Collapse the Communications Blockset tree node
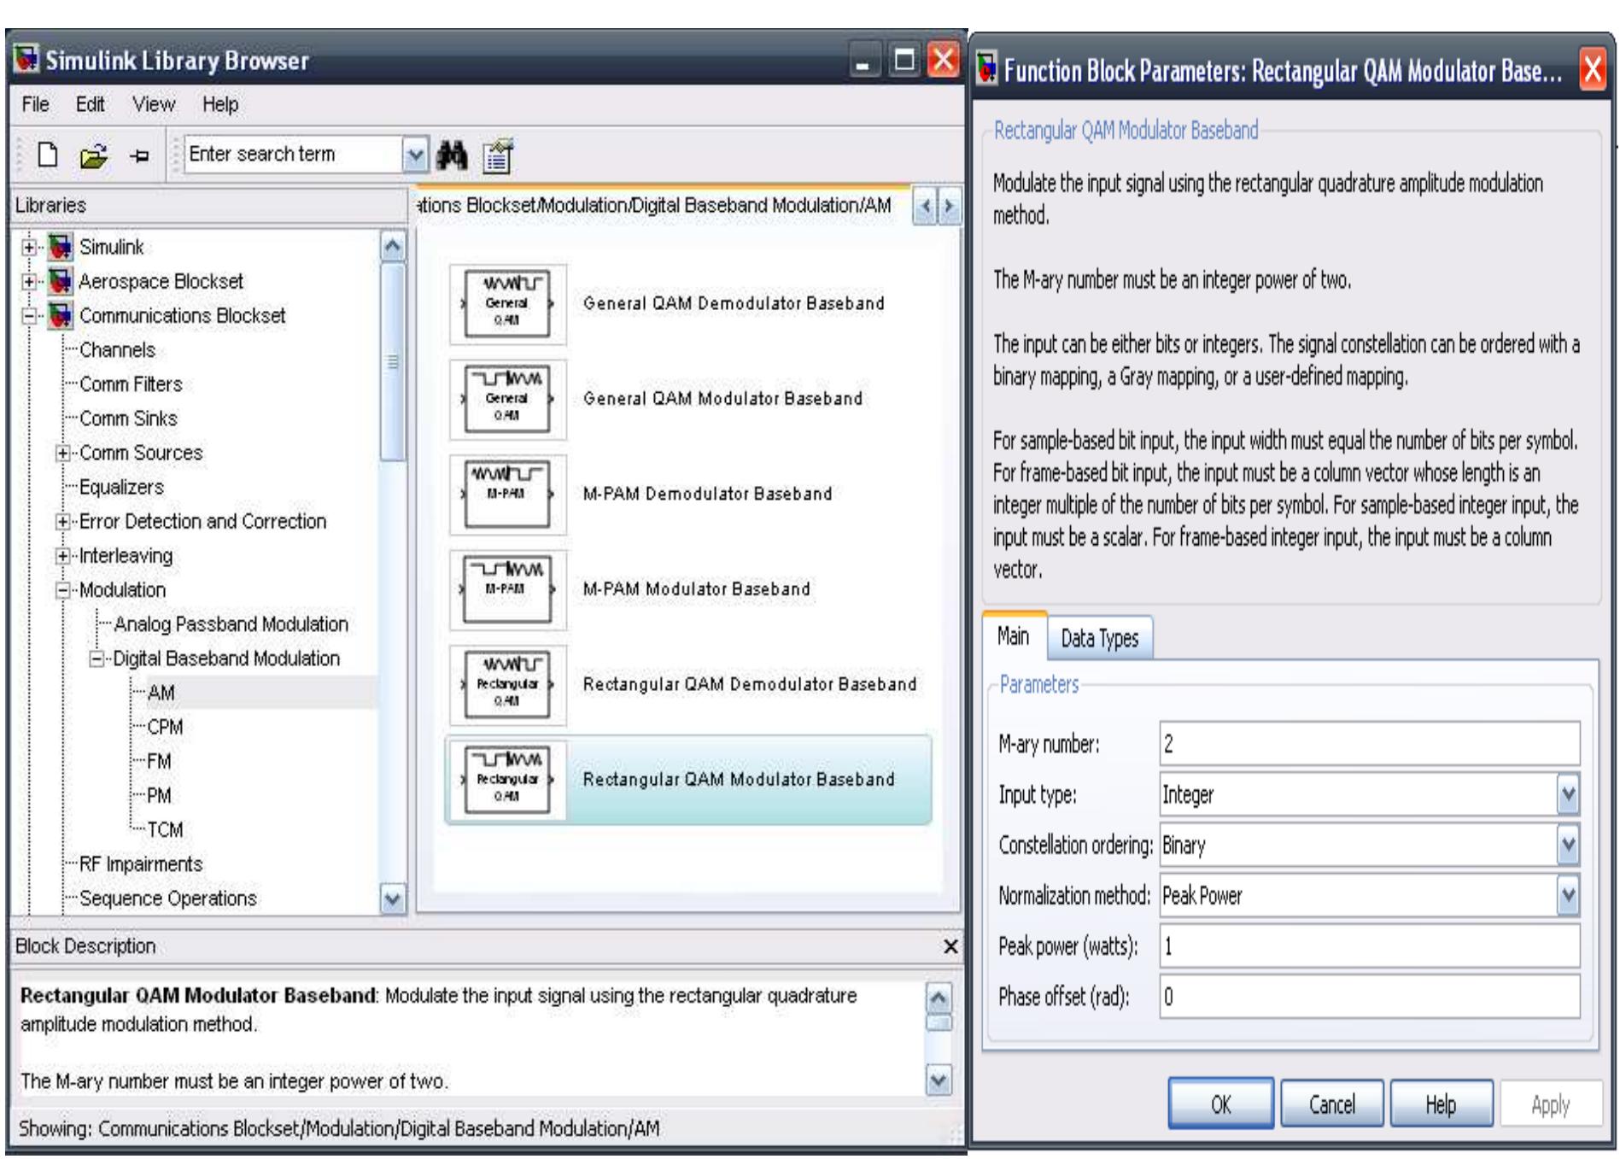This screenshot has height=1159, width=1620. click(x=30, y=316)
